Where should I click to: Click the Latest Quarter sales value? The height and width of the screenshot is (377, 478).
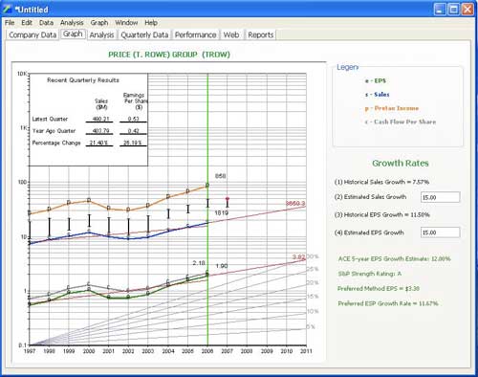pyautogui.click(x=100, y=119)
